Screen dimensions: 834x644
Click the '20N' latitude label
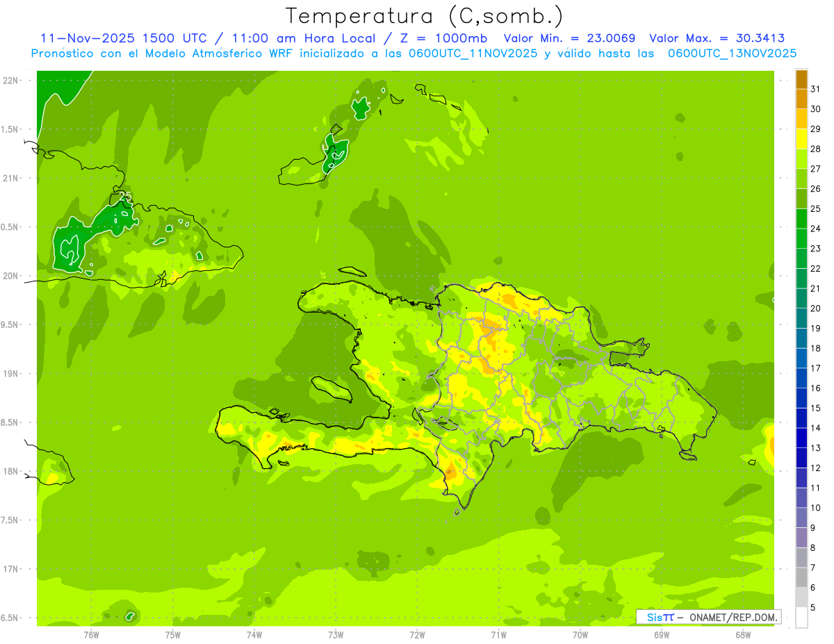coord(11,276)
